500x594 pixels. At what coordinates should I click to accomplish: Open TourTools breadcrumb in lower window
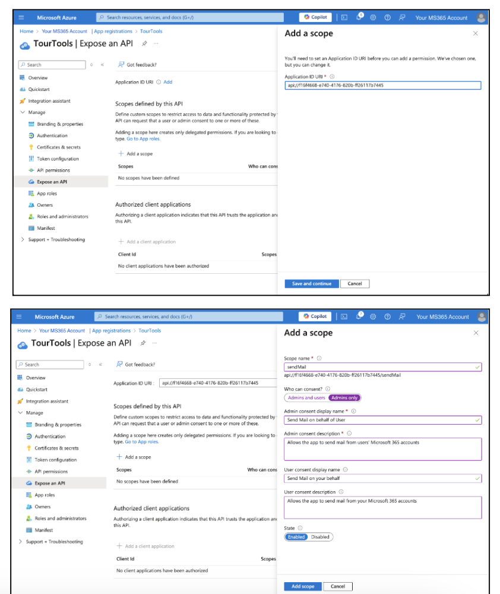150,331
